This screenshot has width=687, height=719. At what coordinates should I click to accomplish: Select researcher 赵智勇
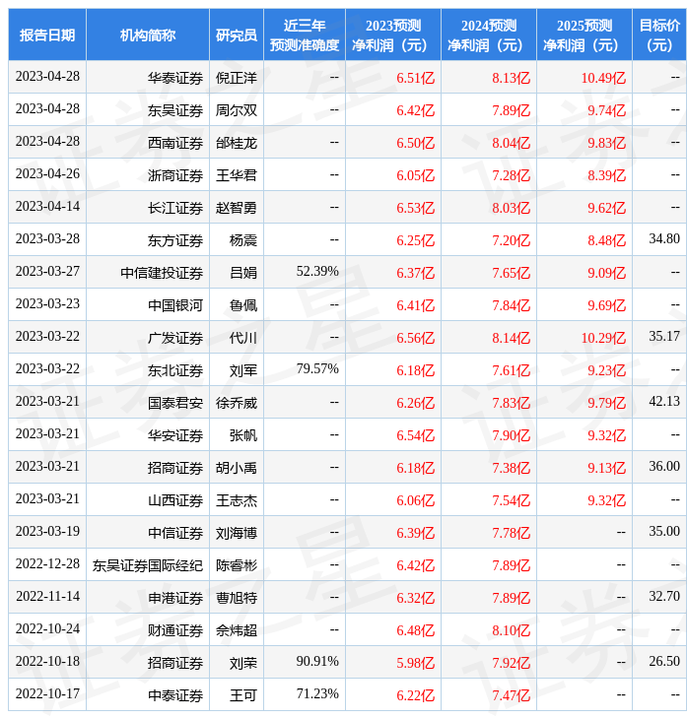237,208
